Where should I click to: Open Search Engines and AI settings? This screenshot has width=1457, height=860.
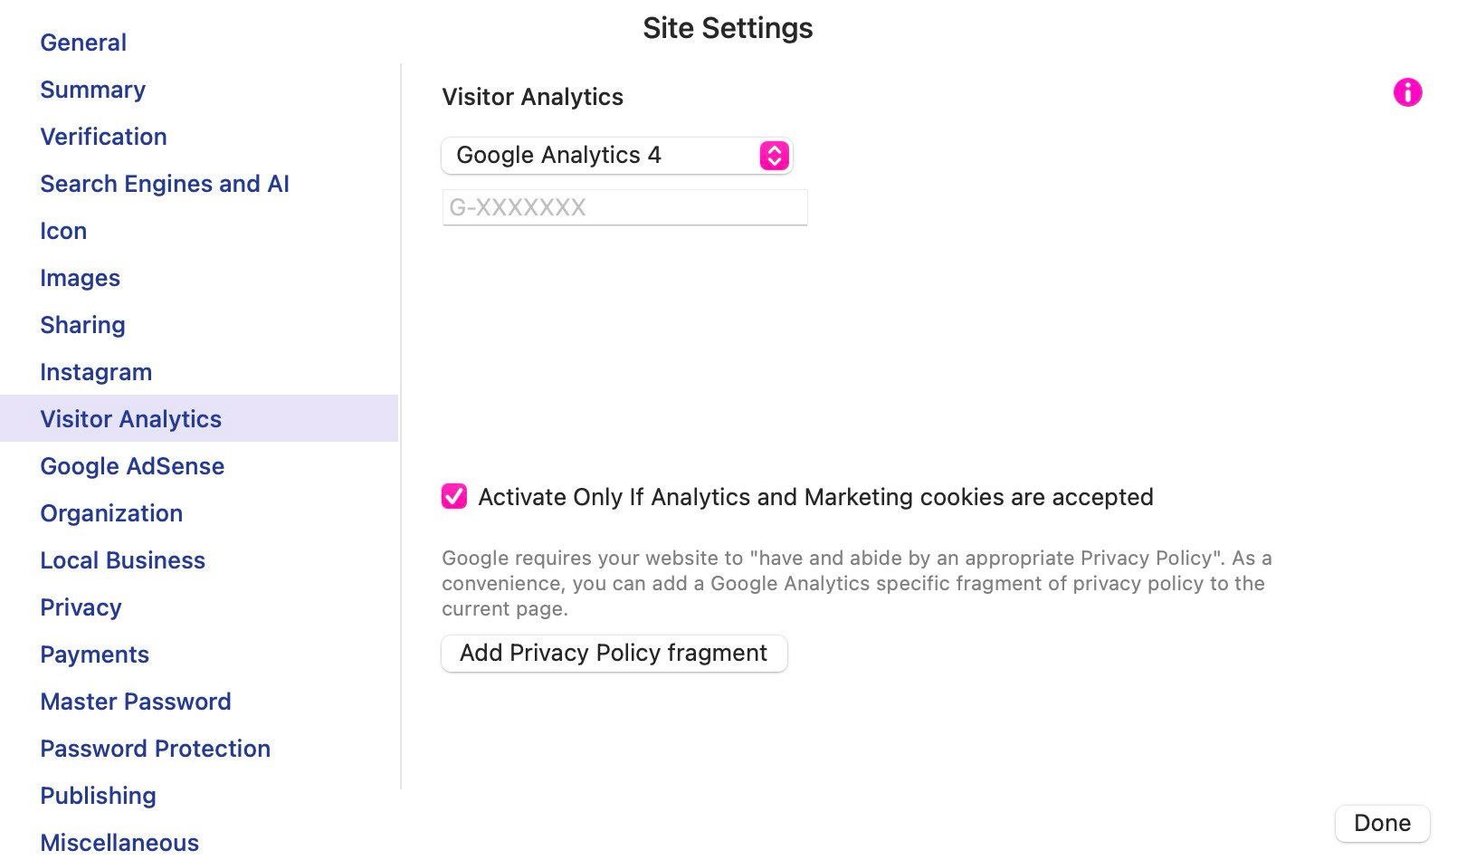[x=165, y=184]
